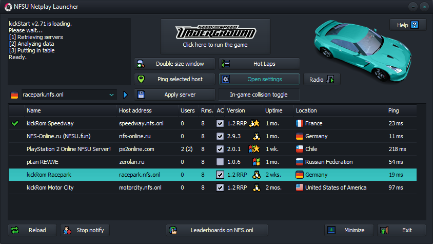Click the green pin icon on Ping selected host
Screen dimensions: 433x244
tap(141, 79)
